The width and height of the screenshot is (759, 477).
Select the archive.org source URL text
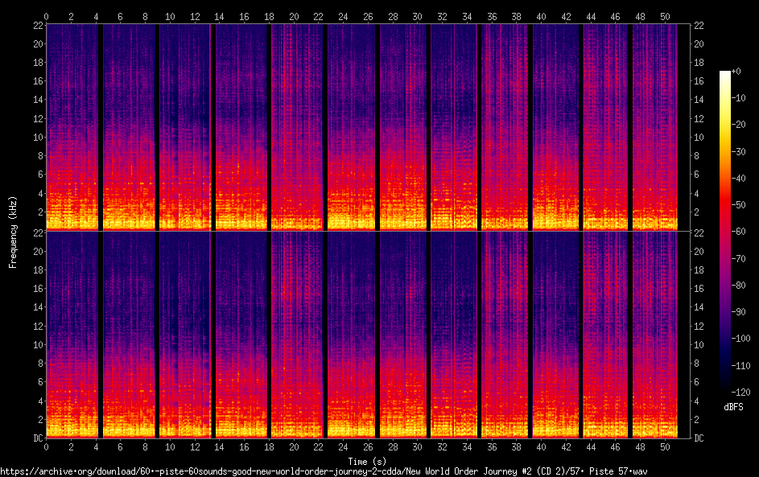(324, 471)
